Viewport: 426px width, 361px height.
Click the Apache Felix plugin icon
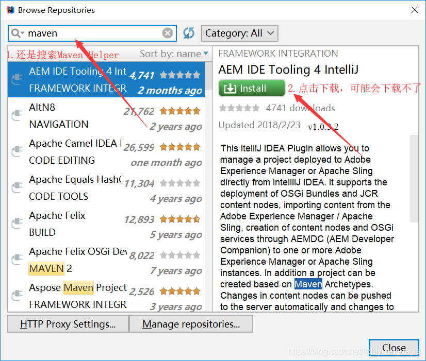point(15,221)
